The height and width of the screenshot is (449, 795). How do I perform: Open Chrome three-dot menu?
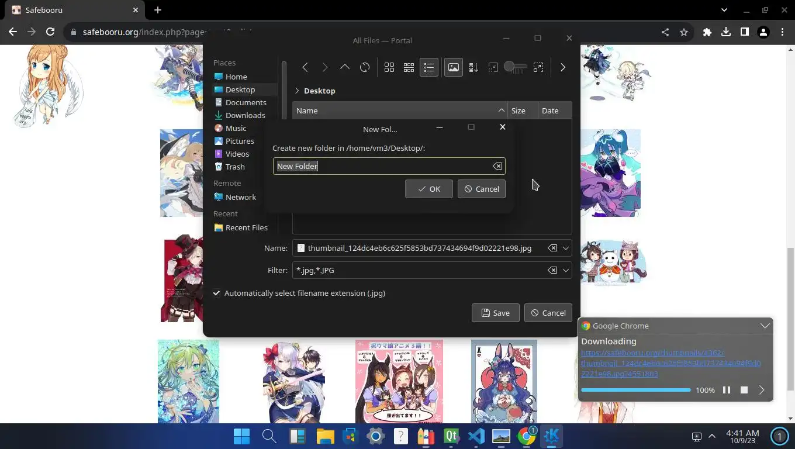(782, 32)
